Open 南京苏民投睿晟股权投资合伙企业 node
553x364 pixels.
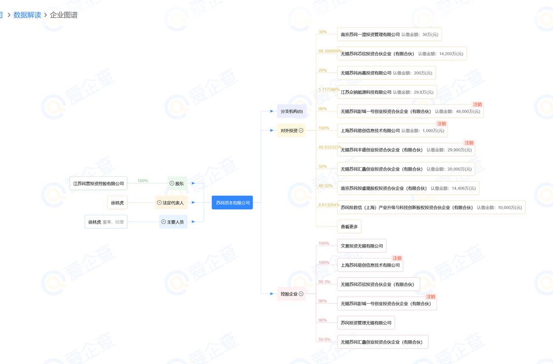(408, 188)
